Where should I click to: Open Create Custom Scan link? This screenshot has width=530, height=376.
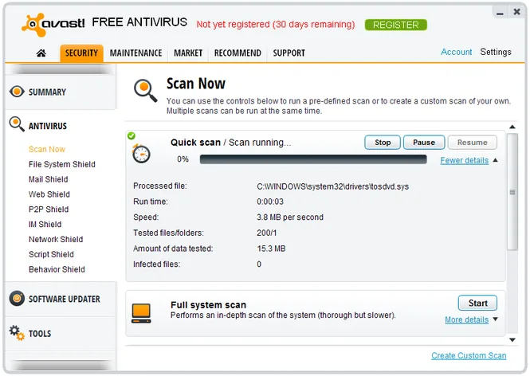point(469,355)
